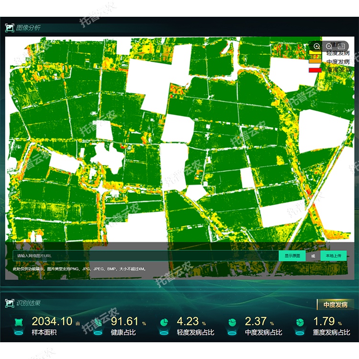Click the 1:1 original size icon
The width and height of the screenshot is (359, 359).
(341, 46)
